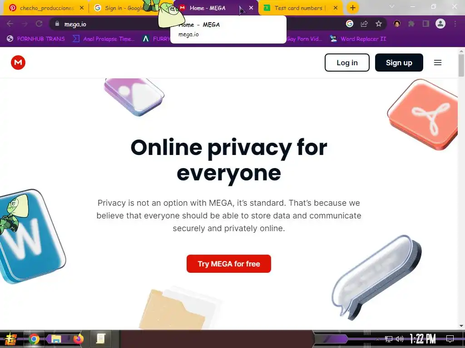Click the Log in button
Image resolution: width=465 pixels, height=348 pixels.
347,63
